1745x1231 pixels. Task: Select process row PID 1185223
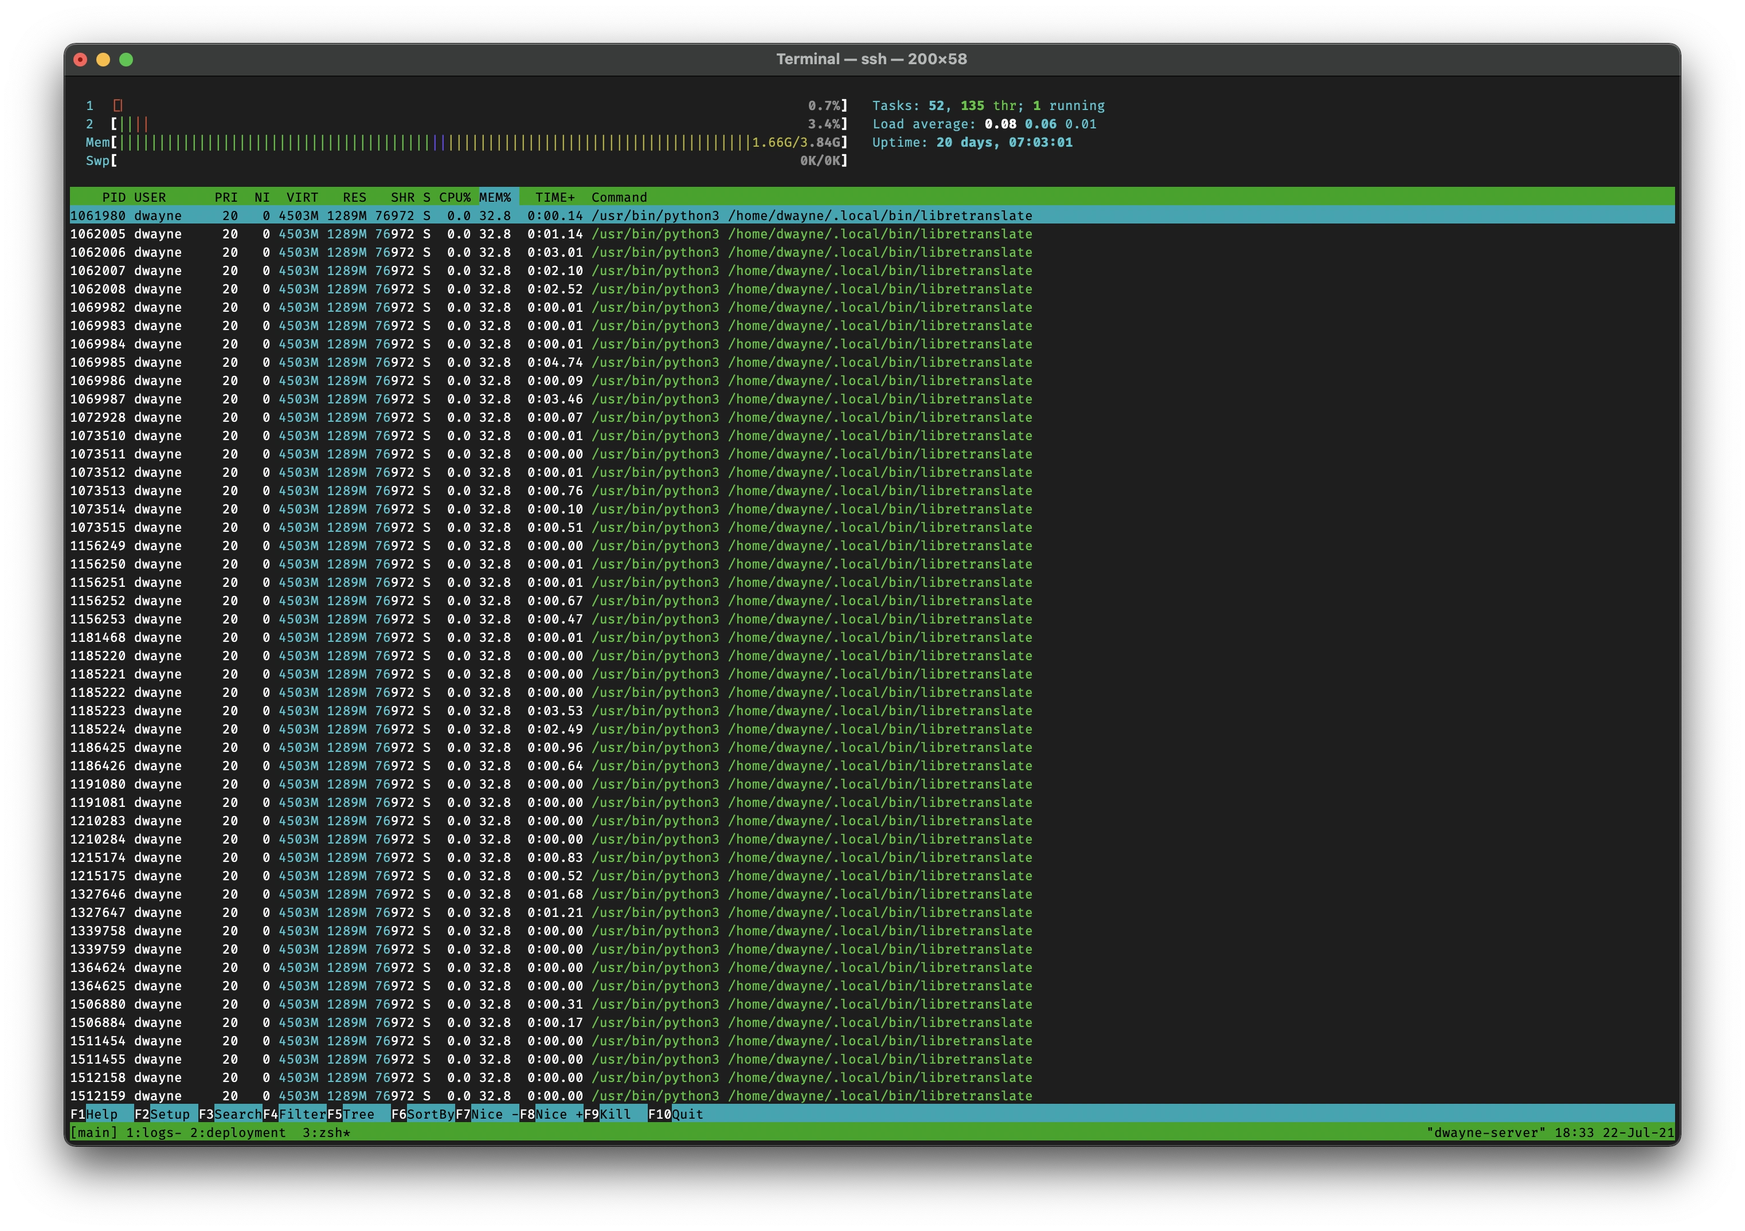pos(872,711)
